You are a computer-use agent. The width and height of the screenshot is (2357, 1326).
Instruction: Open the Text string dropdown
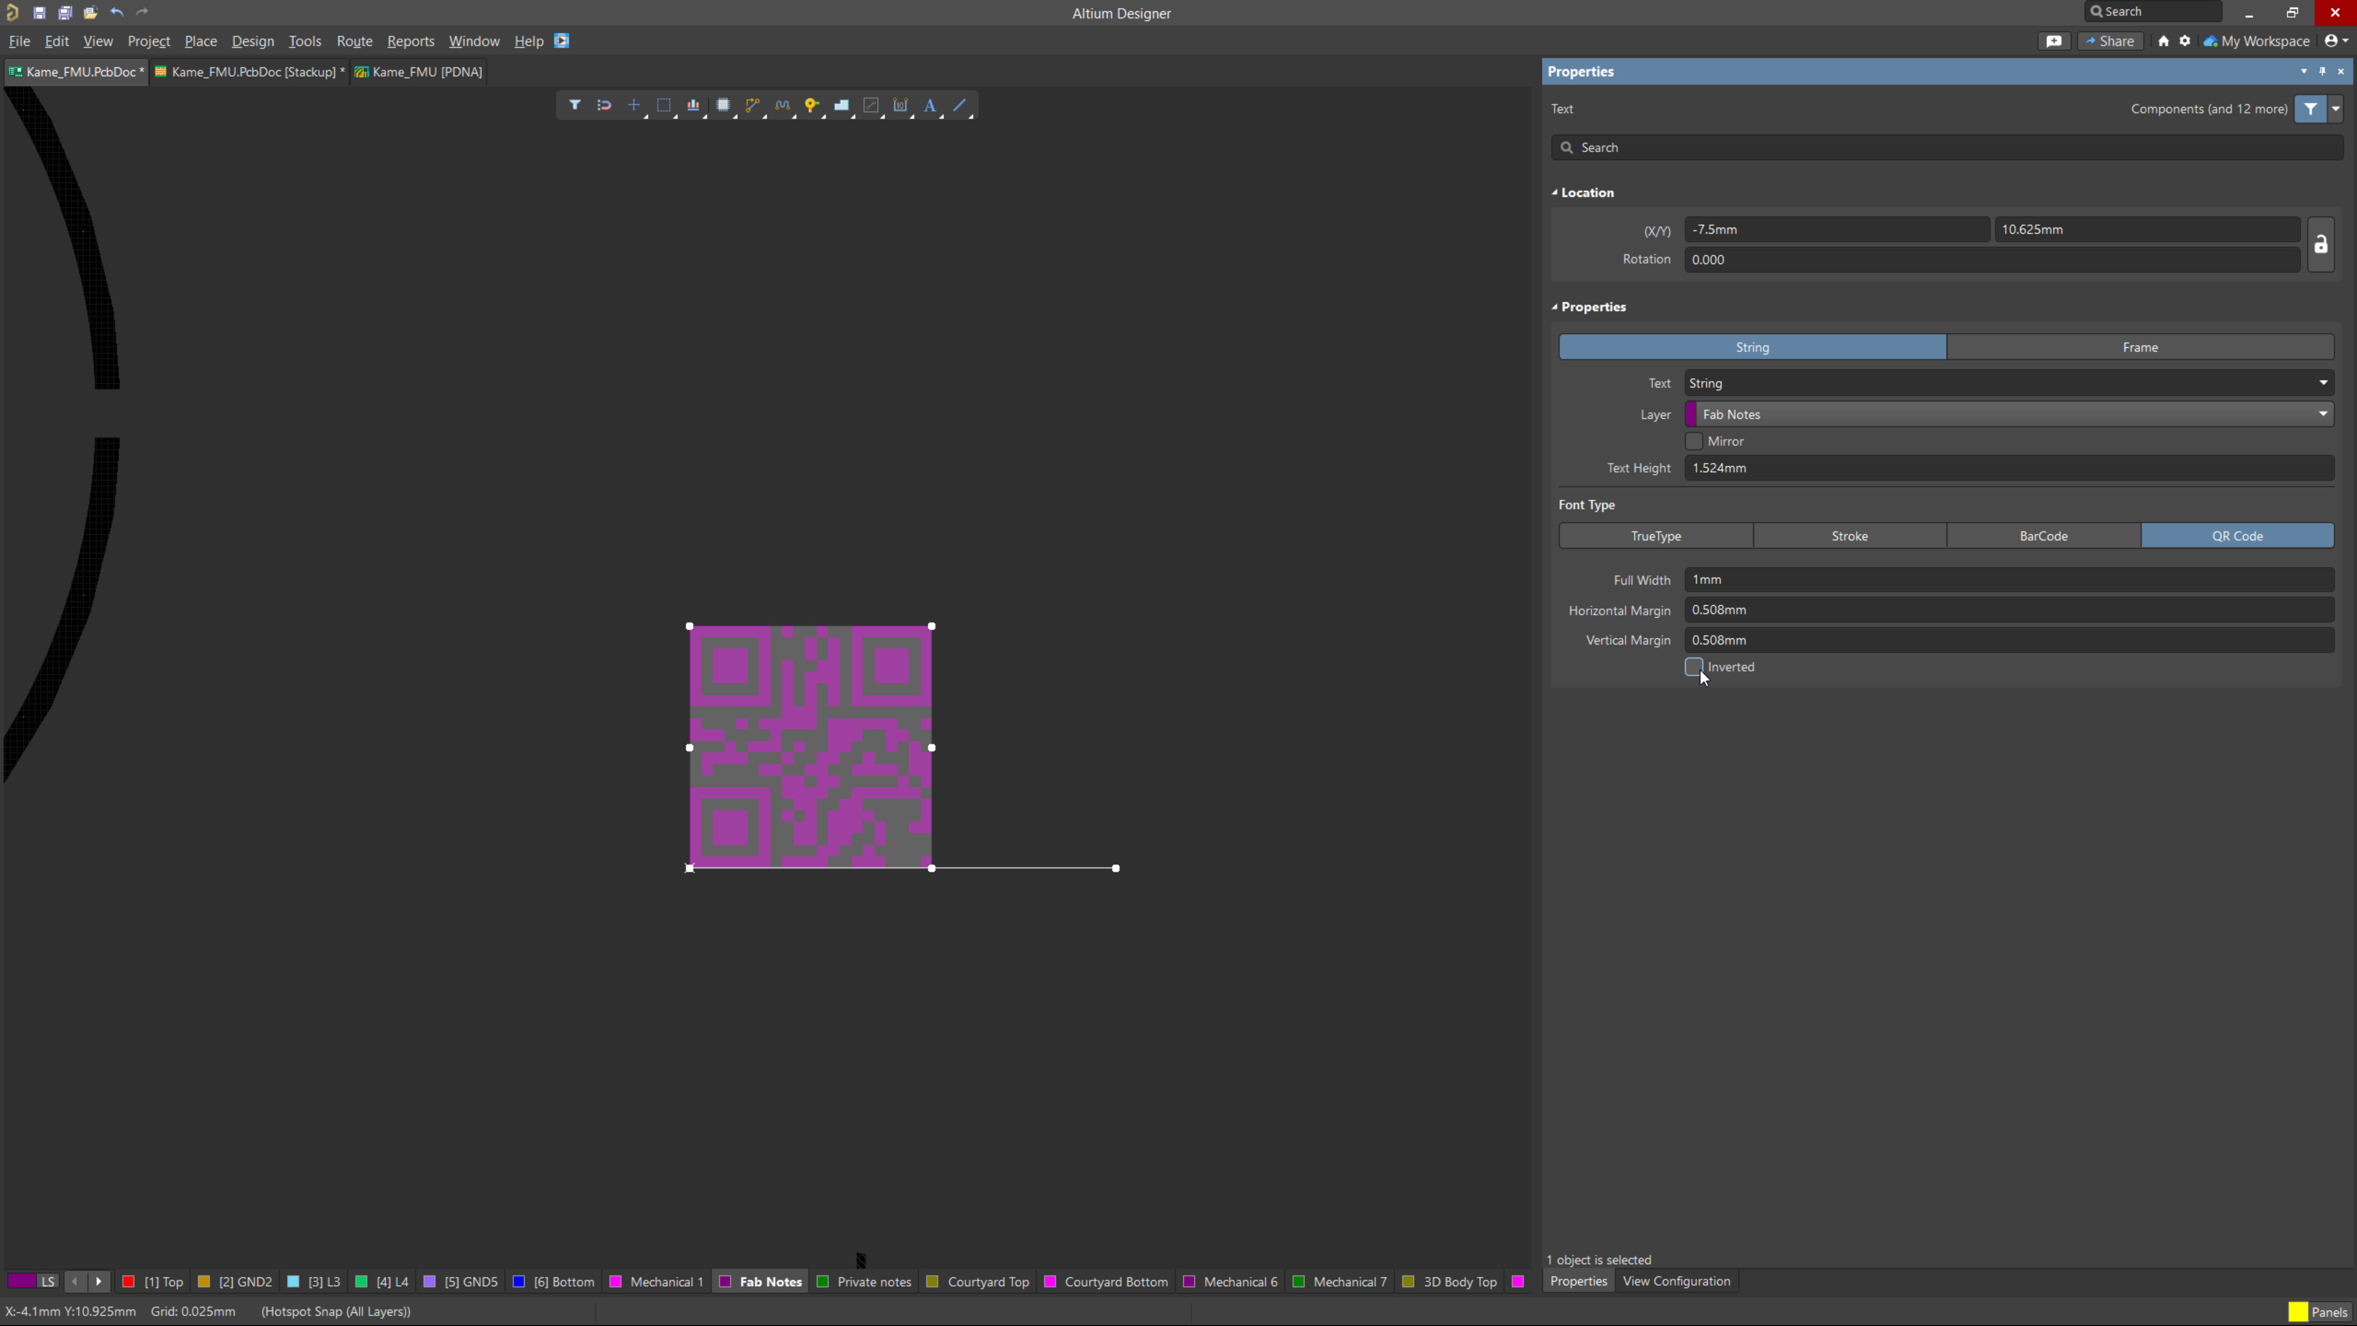pos(2323,384)
